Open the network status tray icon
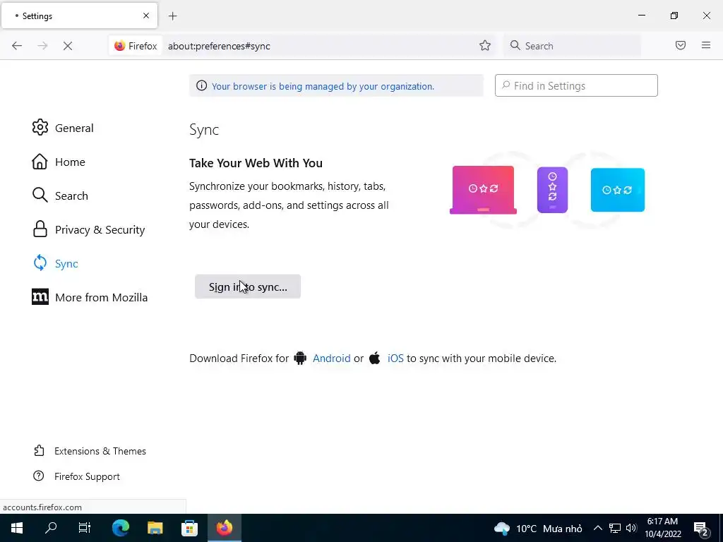This screenshot has width=723, height=542. tap(615, 528)
